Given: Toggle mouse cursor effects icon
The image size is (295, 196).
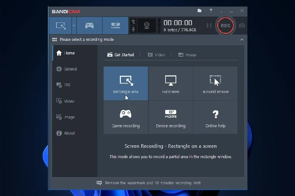Looking at the screenshot, I should [133, 22].
